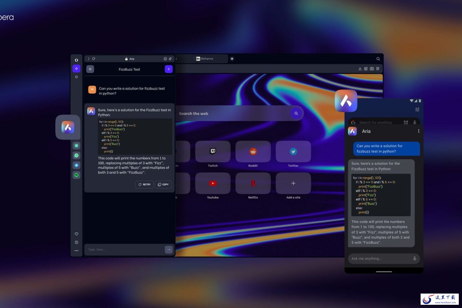The width and height of the screenshot is (462, 308).
Task: Click the RETRY button
Action: tap(144, 184)
